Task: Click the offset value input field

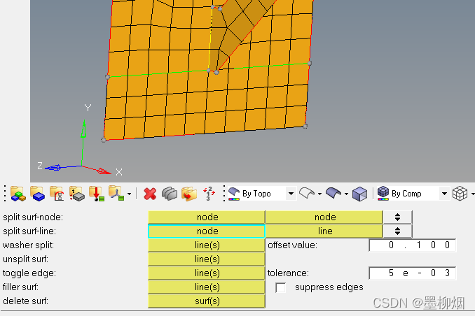Action: coord(413,245)
